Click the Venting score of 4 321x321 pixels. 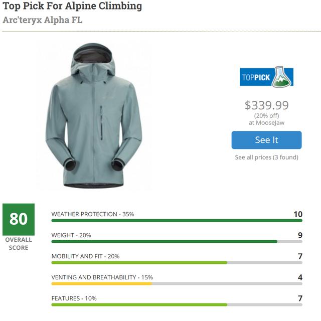click(x=300, y=277)
